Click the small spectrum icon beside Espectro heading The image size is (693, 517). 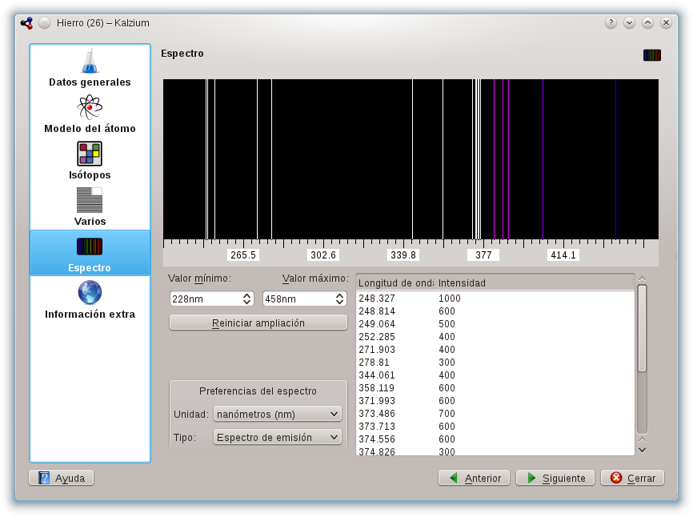652,55
